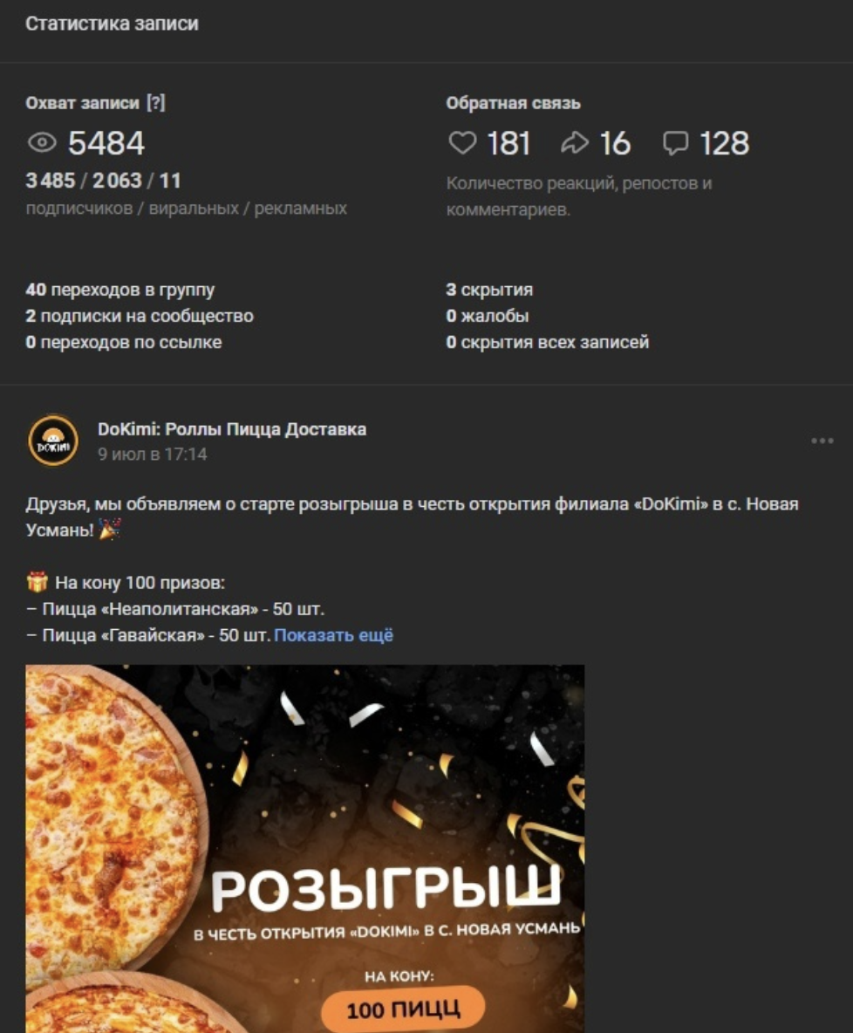Open DoKimi: Роллы Пицца Доставка community link

(x=232, y=429)
